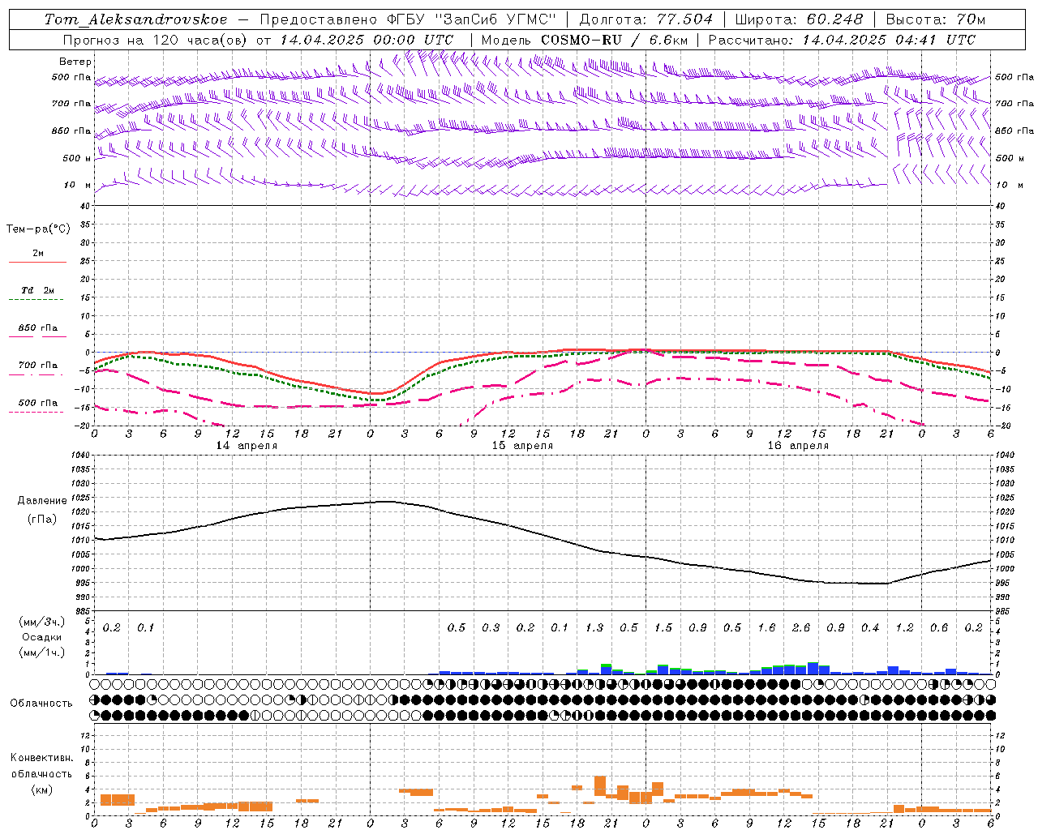Click the 'Предоставлено ФГБУ "ЗапСиб УГМС"' provider text
This screenshot has width=1038, height=830.
(408, 19)
